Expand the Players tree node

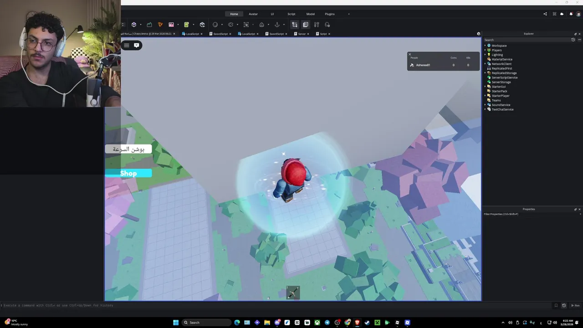(485, 50)
